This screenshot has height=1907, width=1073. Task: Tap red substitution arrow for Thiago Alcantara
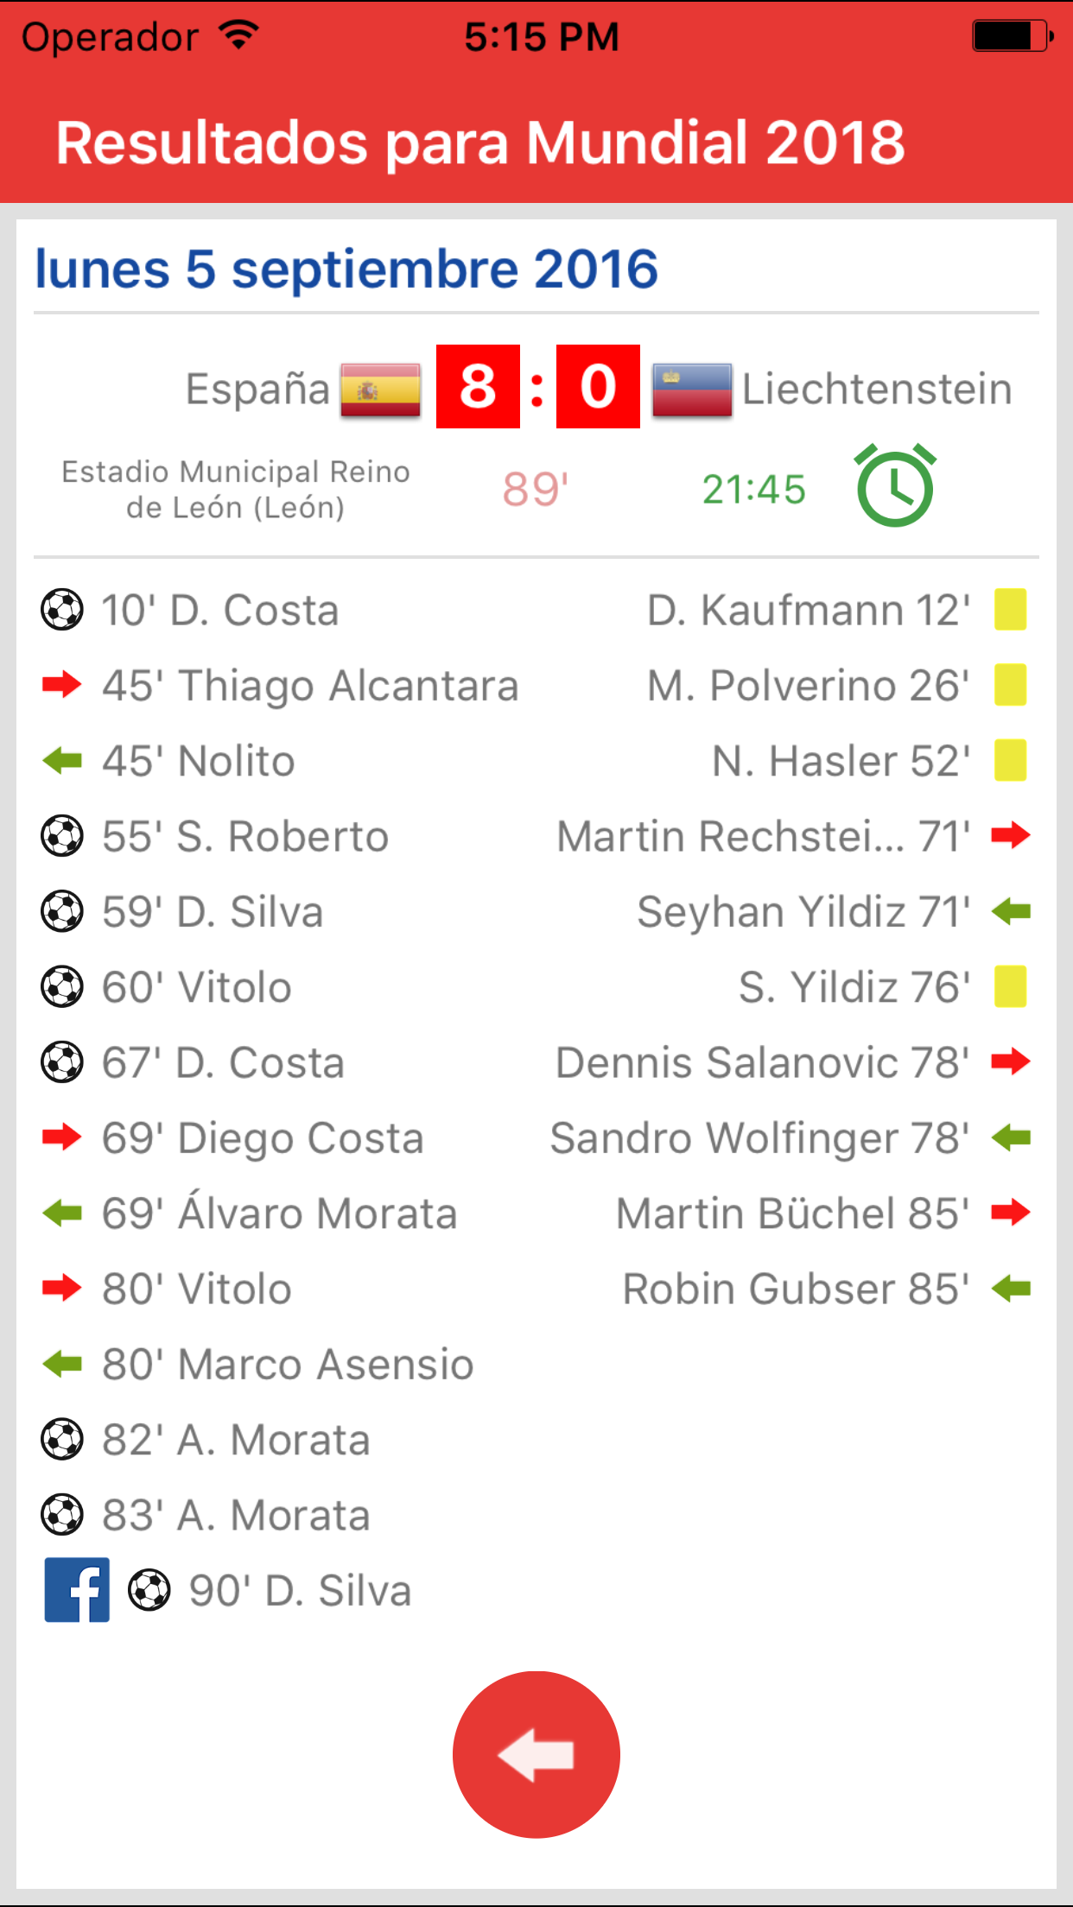[62, 685]
